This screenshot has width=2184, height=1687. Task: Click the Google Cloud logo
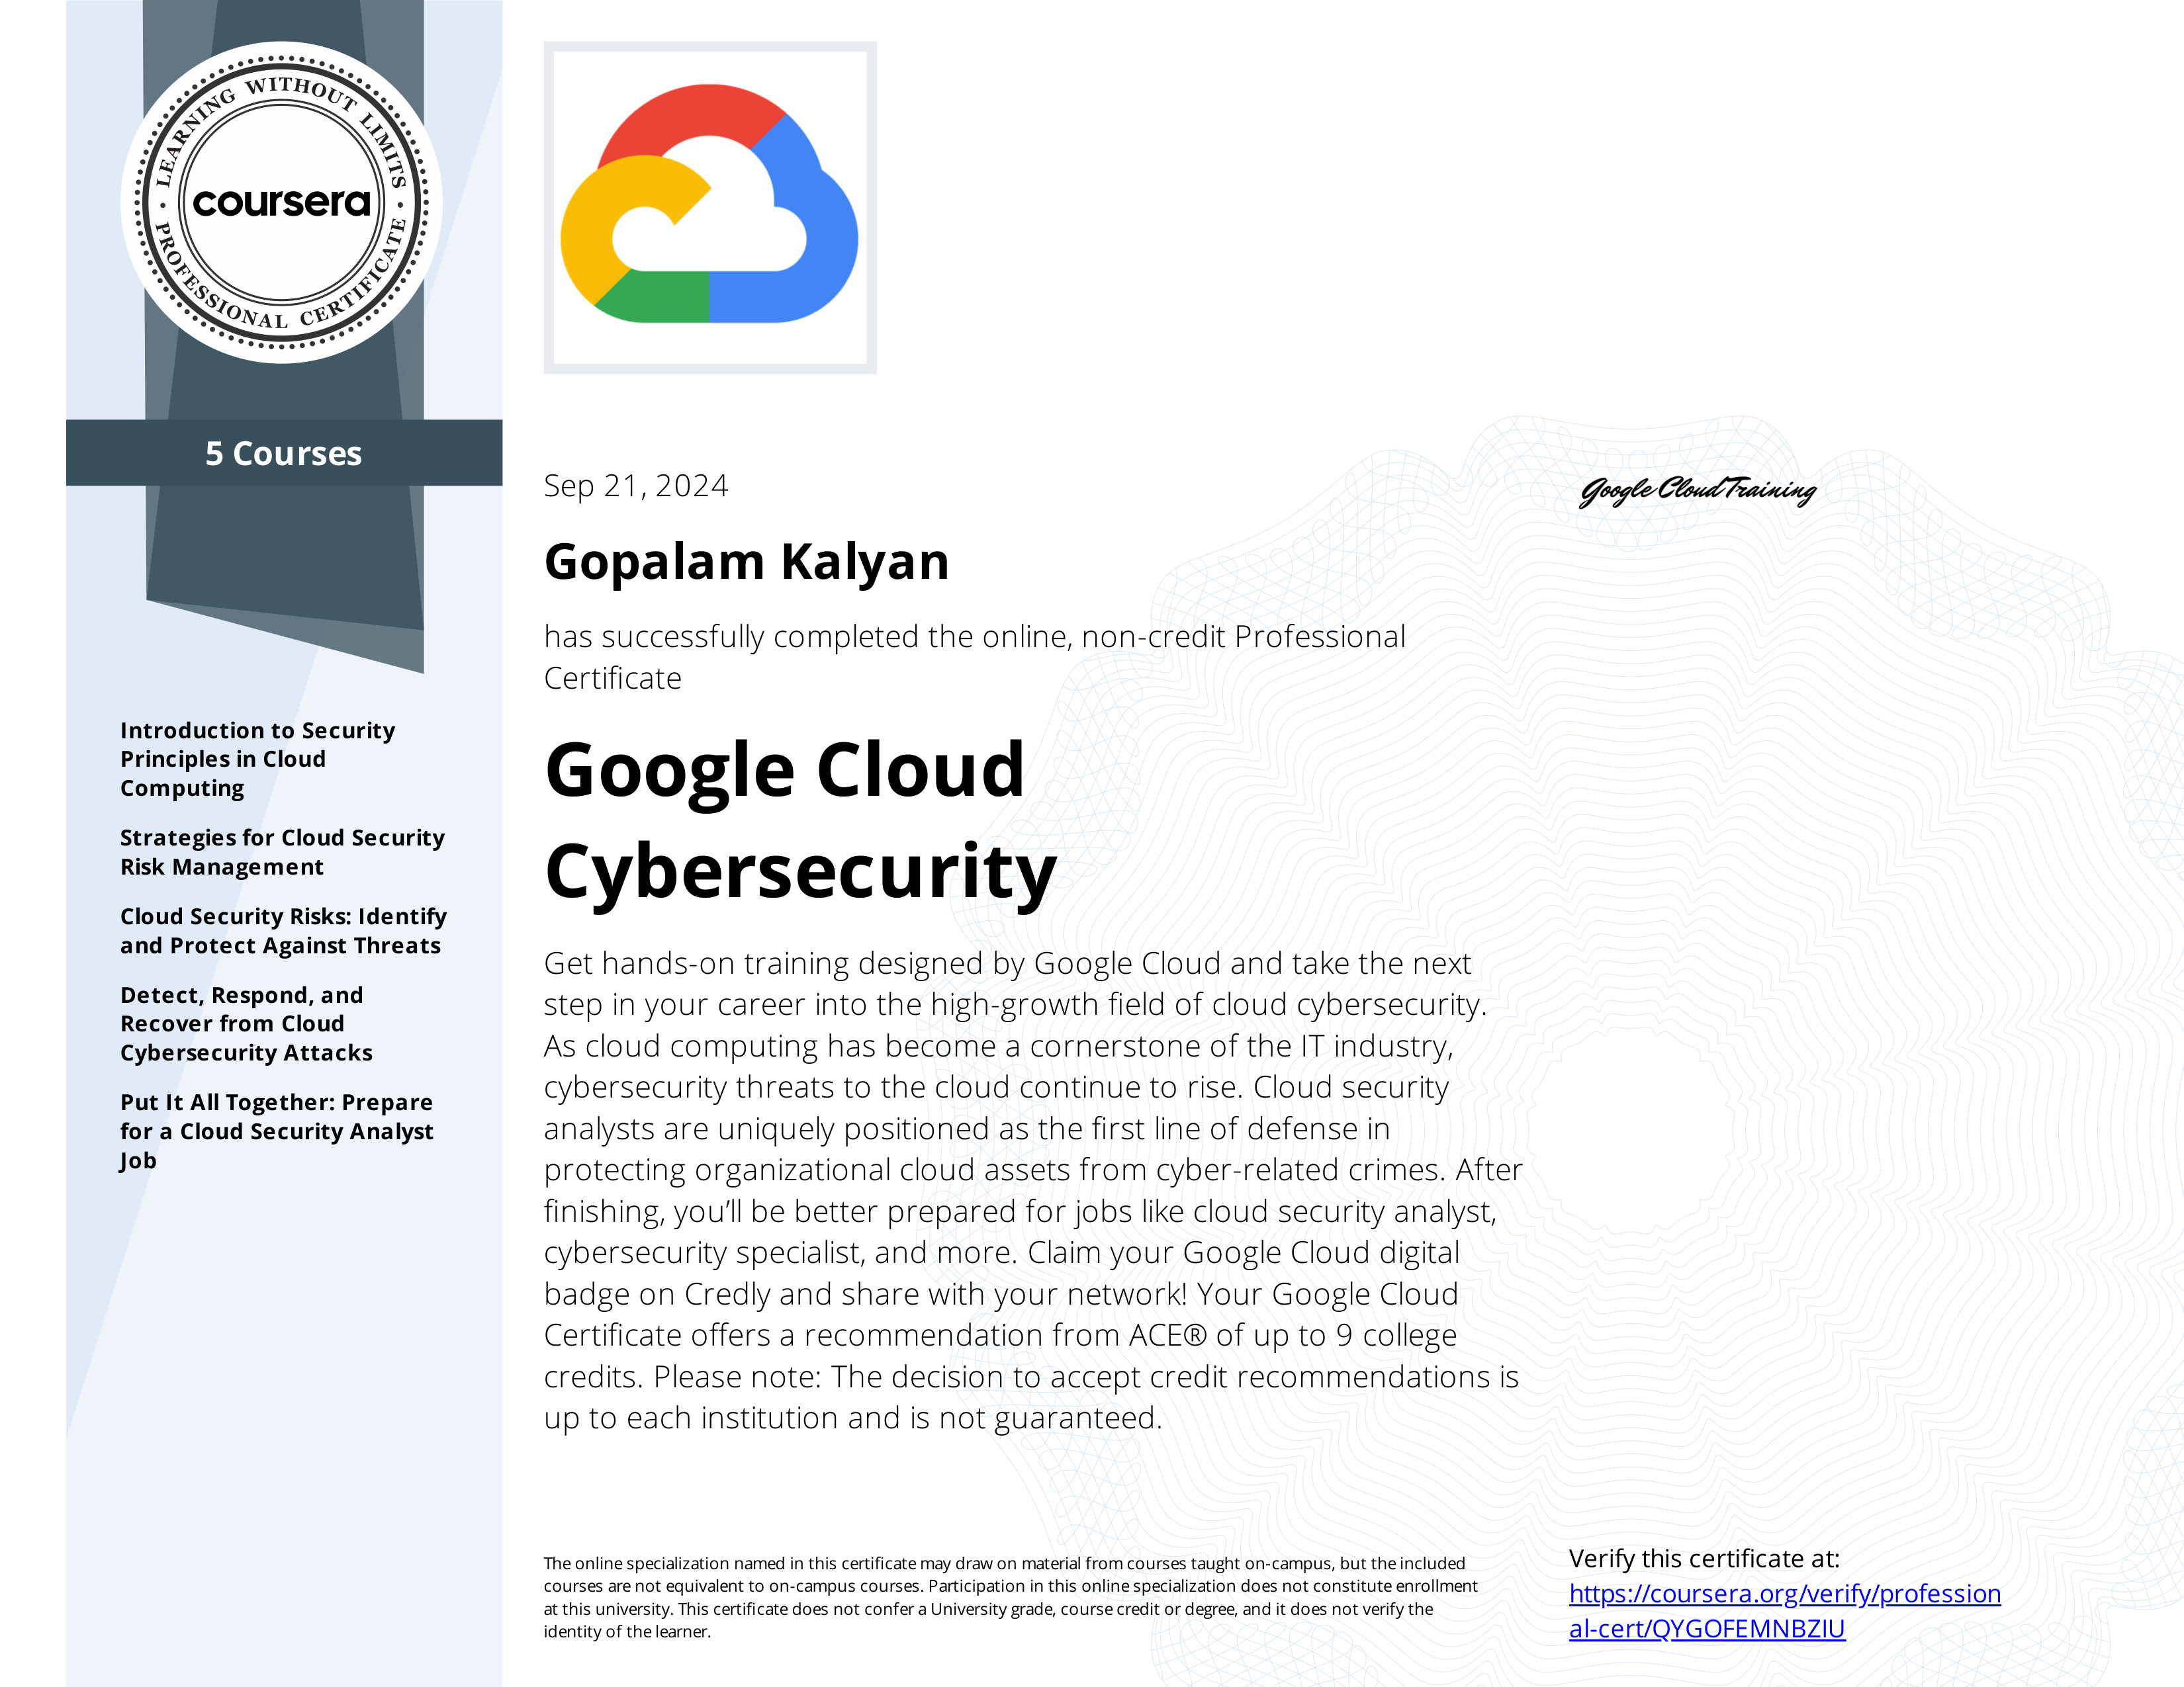[710, 208]
